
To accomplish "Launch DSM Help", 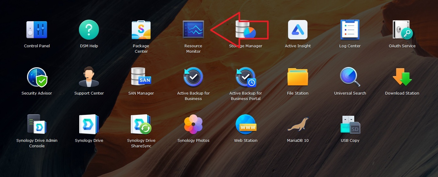I will tap(89, 30).
